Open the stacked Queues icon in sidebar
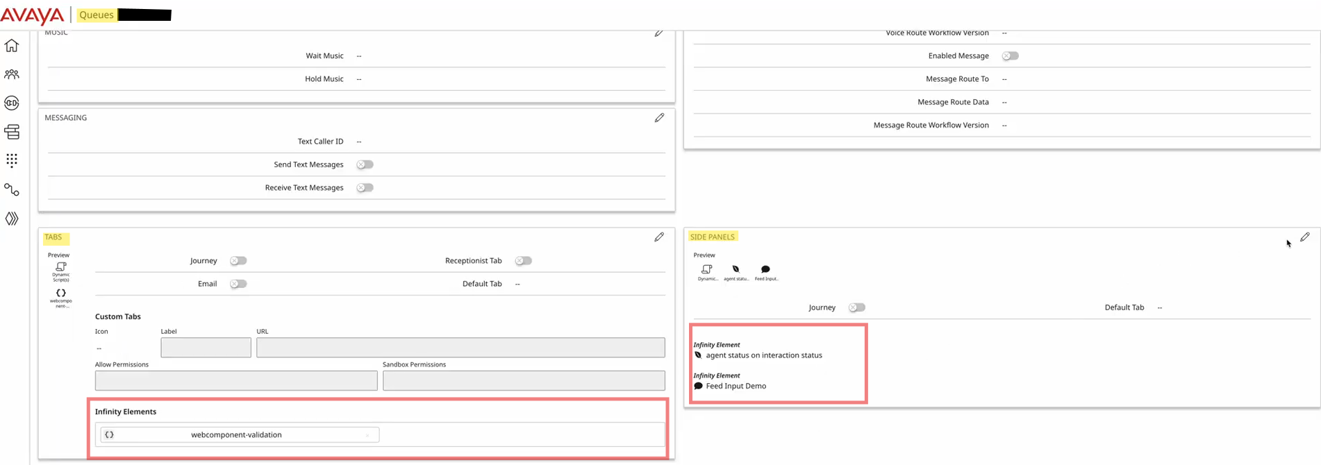This screenshot has width=1321, height=465. coord(12,132)
